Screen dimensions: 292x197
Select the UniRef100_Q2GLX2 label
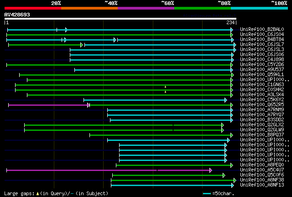pos(262,125)
